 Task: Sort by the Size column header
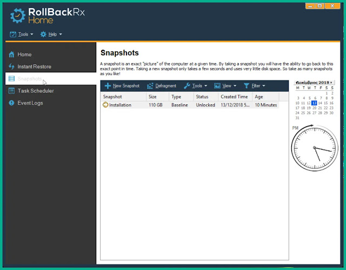tap(157, 97)
